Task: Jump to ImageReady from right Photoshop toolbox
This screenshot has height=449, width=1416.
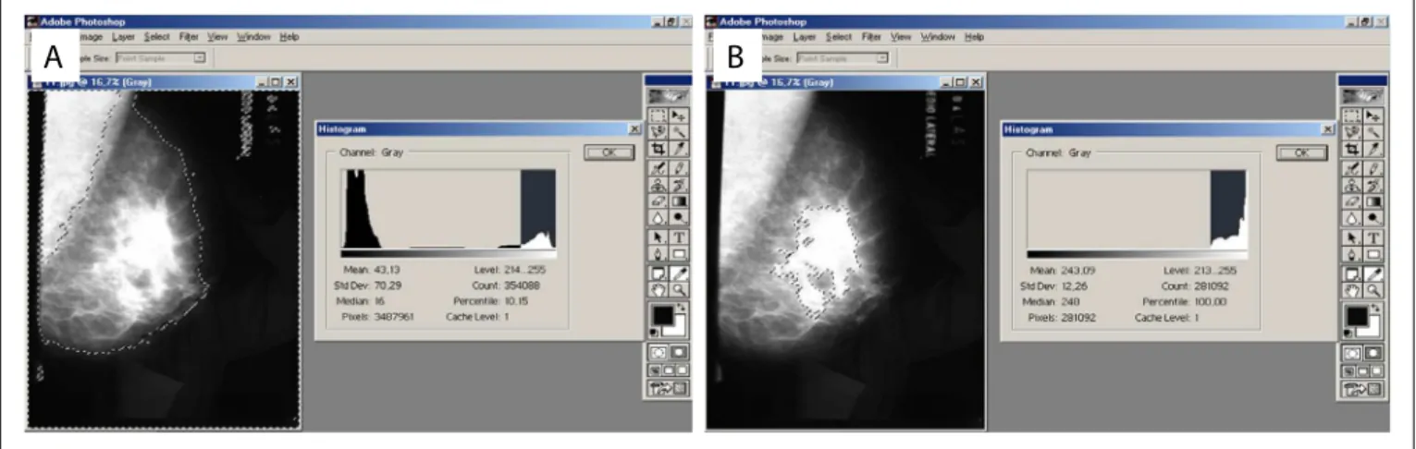Action: tap(1363, 389)
